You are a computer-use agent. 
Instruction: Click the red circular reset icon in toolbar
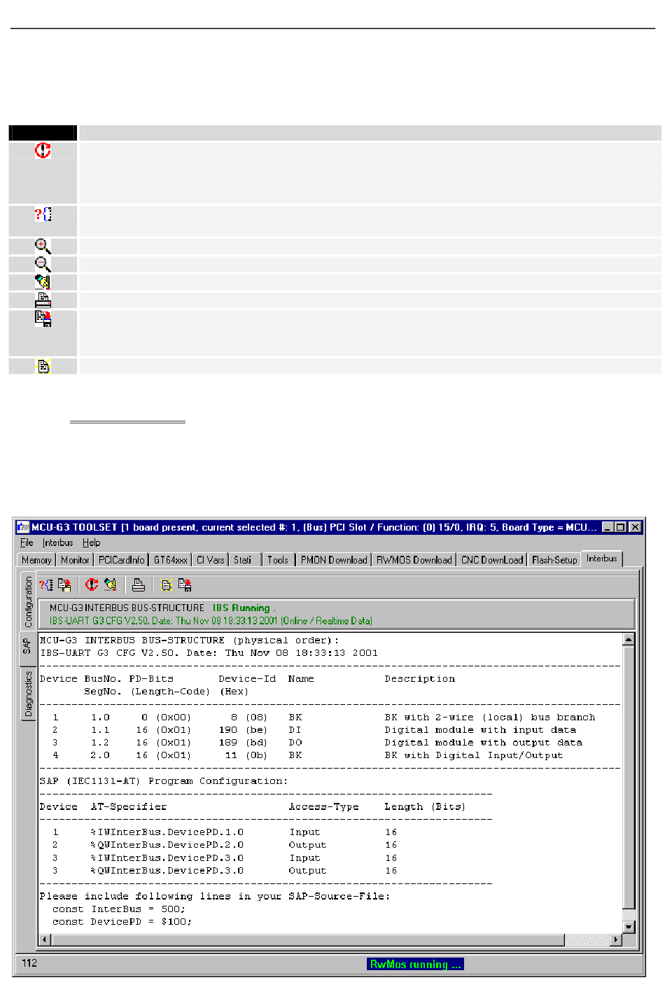tap(92, 584)
